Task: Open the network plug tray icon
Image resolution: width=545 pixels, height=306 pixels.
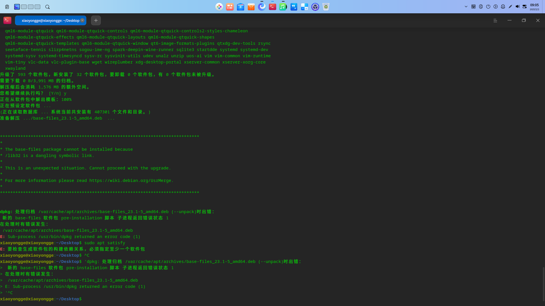Action: point(510,7)
